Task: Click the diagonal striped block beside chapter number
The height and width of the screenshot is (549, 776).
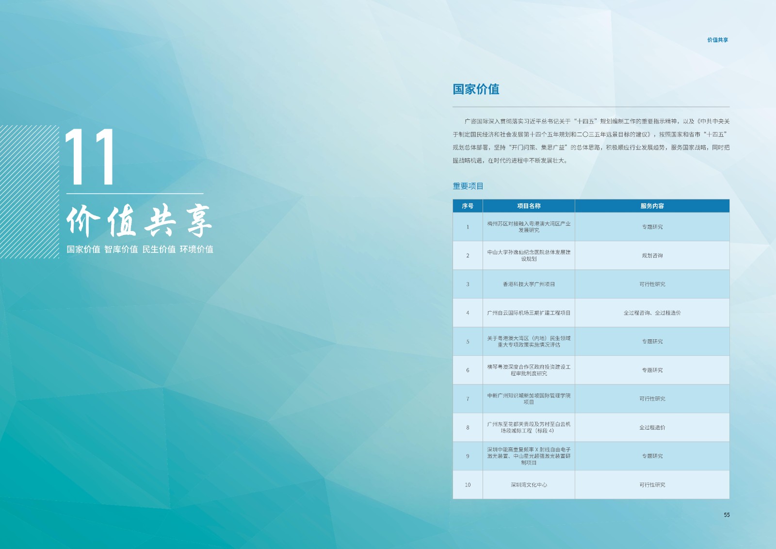Action: (29, 192)
